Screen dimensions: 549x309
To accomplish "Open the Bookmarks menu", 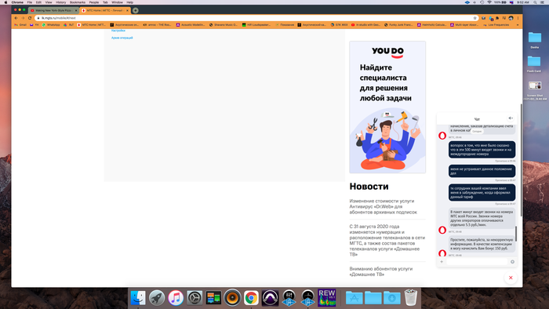I will (x=78, y=2).
